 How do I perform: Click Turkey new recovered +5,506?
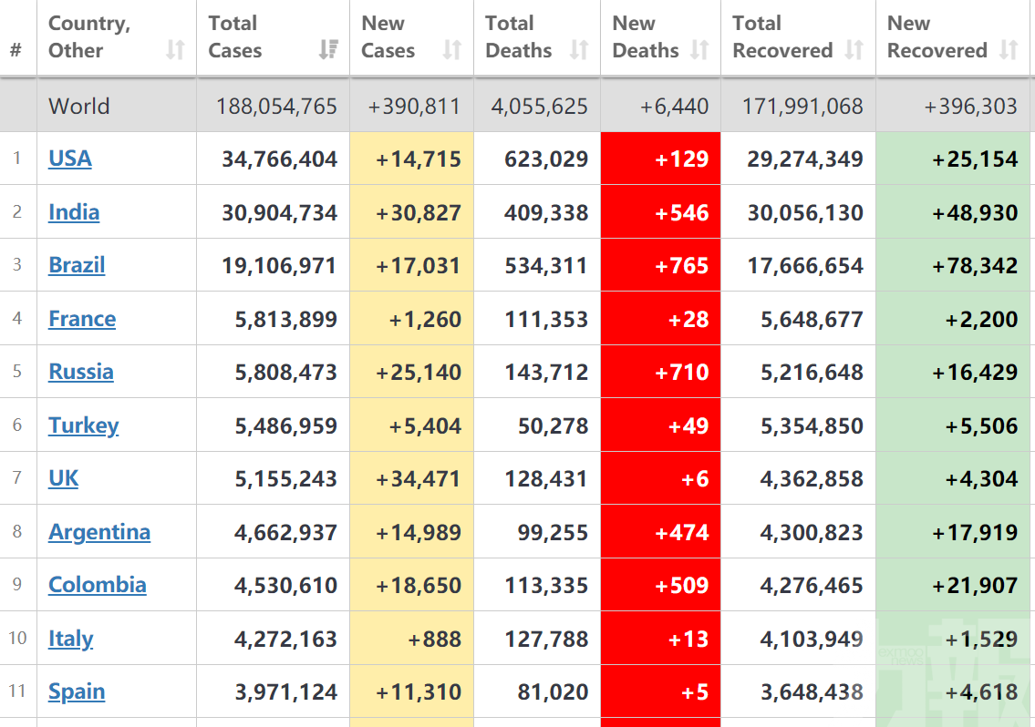(981, 425)
